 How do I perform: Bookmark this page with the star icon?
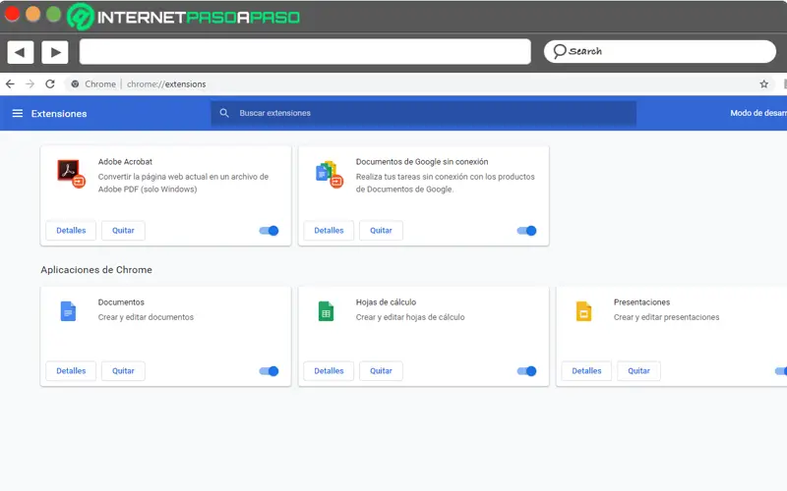764,84
